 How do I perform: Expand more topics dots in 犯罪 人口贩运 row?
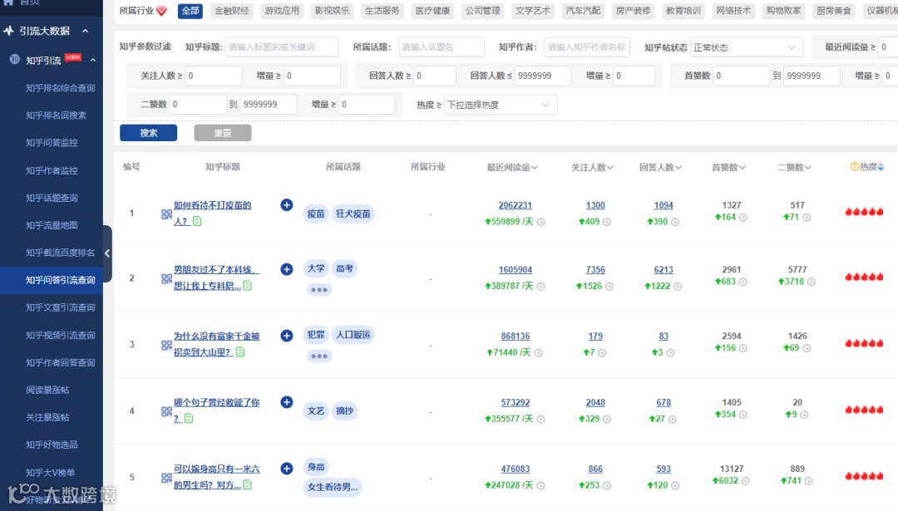pos(319,356)
